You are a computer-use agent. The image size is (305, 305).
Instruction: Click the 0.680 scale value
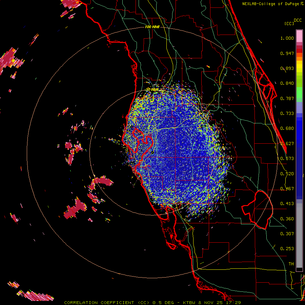[x=287, y=128]
